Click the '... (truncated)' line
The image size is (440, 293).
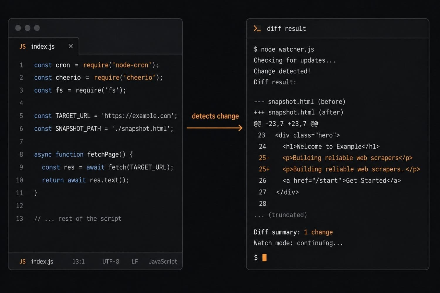(x=280, y=215)
